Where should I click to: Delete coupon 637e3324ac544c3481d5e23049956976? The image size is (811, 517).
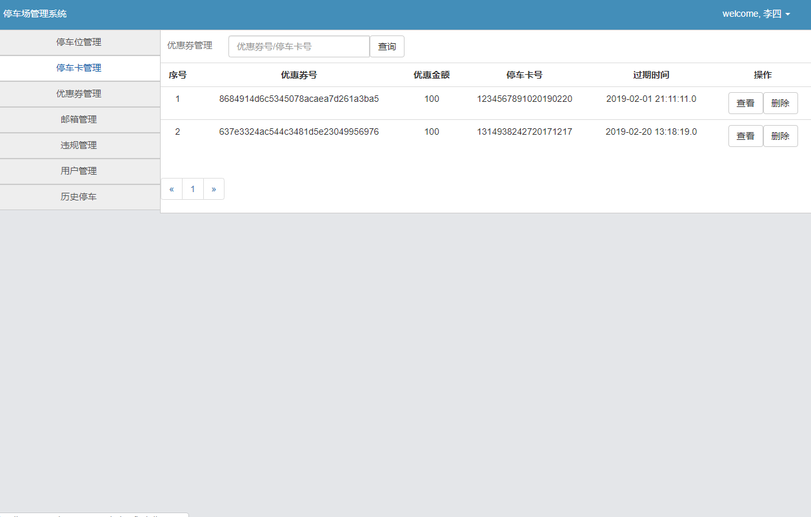coord(780,136)
